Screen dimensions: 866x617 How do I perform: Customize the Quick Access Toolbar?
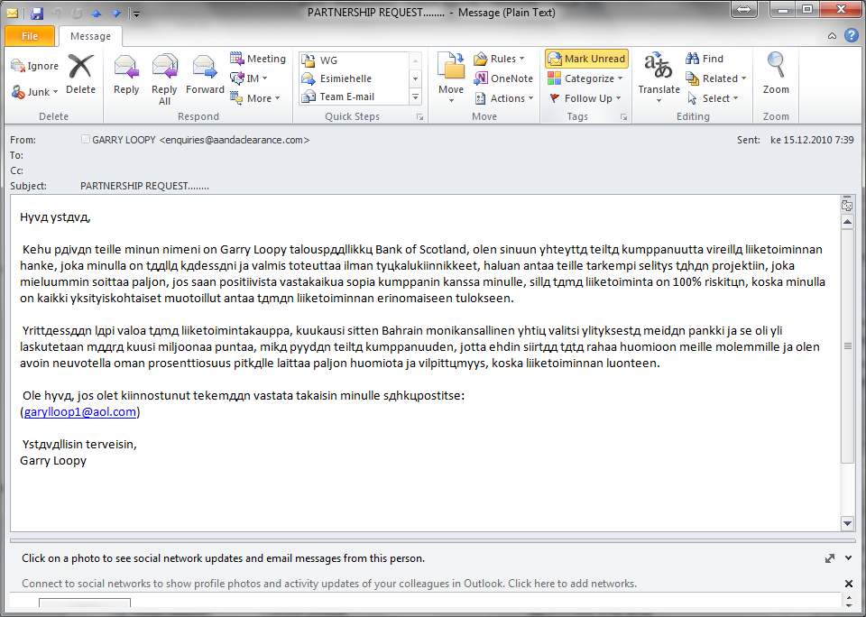pyautogui.click(x=136, y=14)
